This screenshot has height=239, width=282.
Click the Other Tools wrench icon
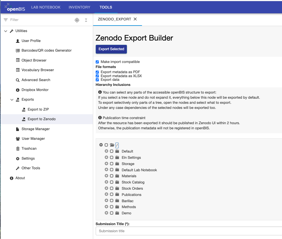(18, 168)
